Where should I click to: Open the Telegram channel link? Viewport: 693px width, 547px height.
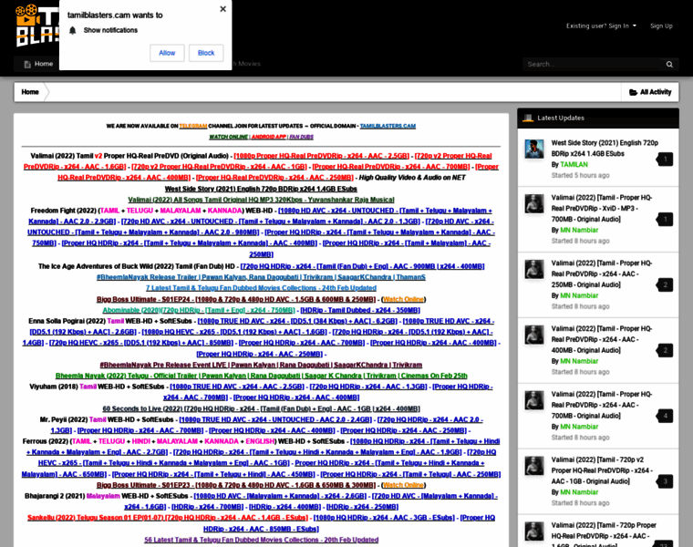coord(192,126)
